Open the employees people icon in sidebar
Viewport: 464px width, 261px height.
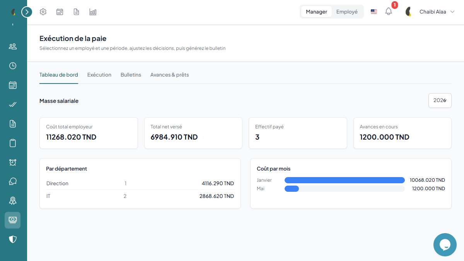(13, 46)
